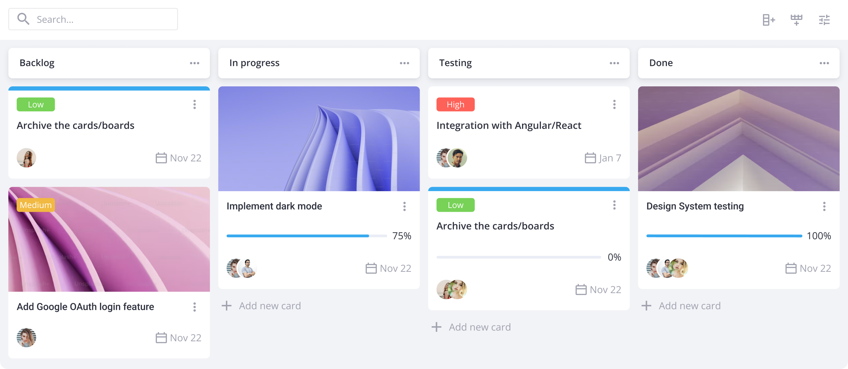Click Add new card under Testing column
The width and height of the screenshot is (848, 369).
pos(471,327)
